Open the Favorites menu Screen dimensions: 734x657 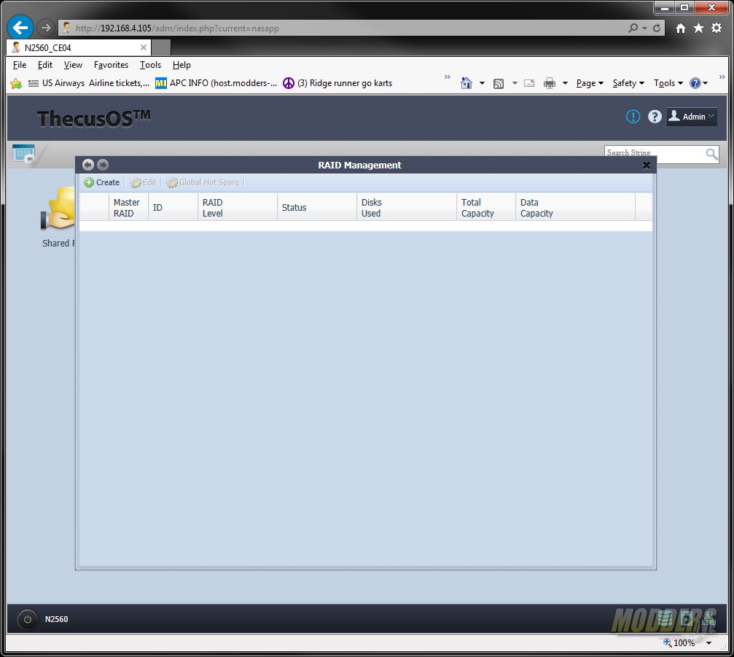[111, 65]
